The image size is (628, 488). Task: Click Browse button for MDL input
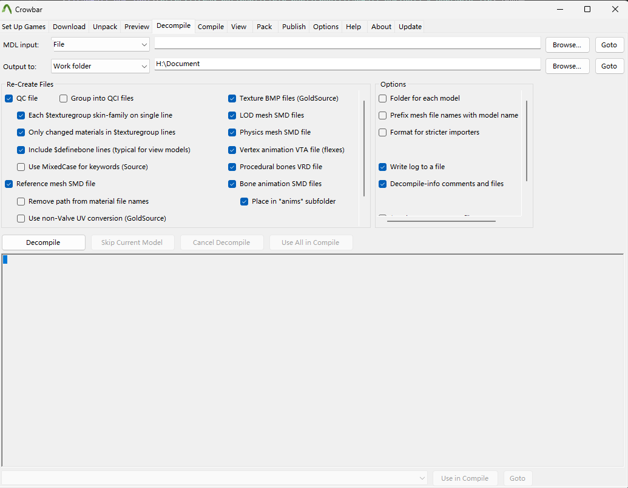click(x=567, y=45)
